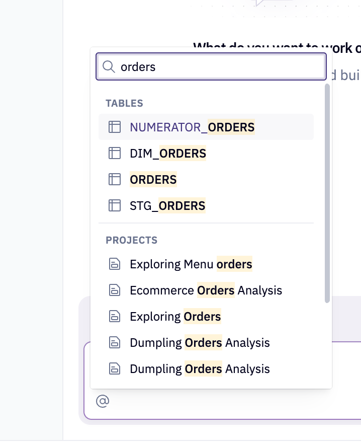
Task: Click the project icon beside Exploring Menu orders
Action: click(x=115, y=264)
